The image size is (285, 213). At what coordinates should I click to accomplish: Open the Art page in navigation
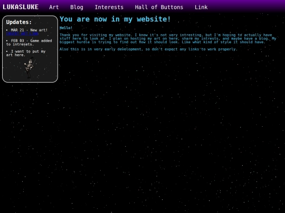pos(54,7)
